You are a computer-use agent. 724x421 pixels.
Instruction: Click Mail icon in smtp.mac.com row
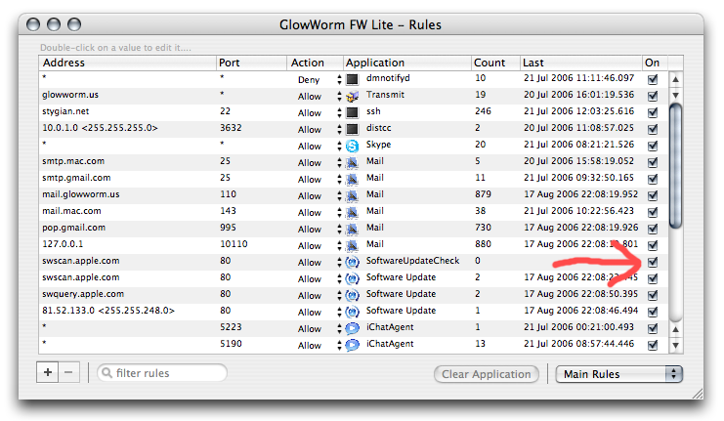[352, 162]
